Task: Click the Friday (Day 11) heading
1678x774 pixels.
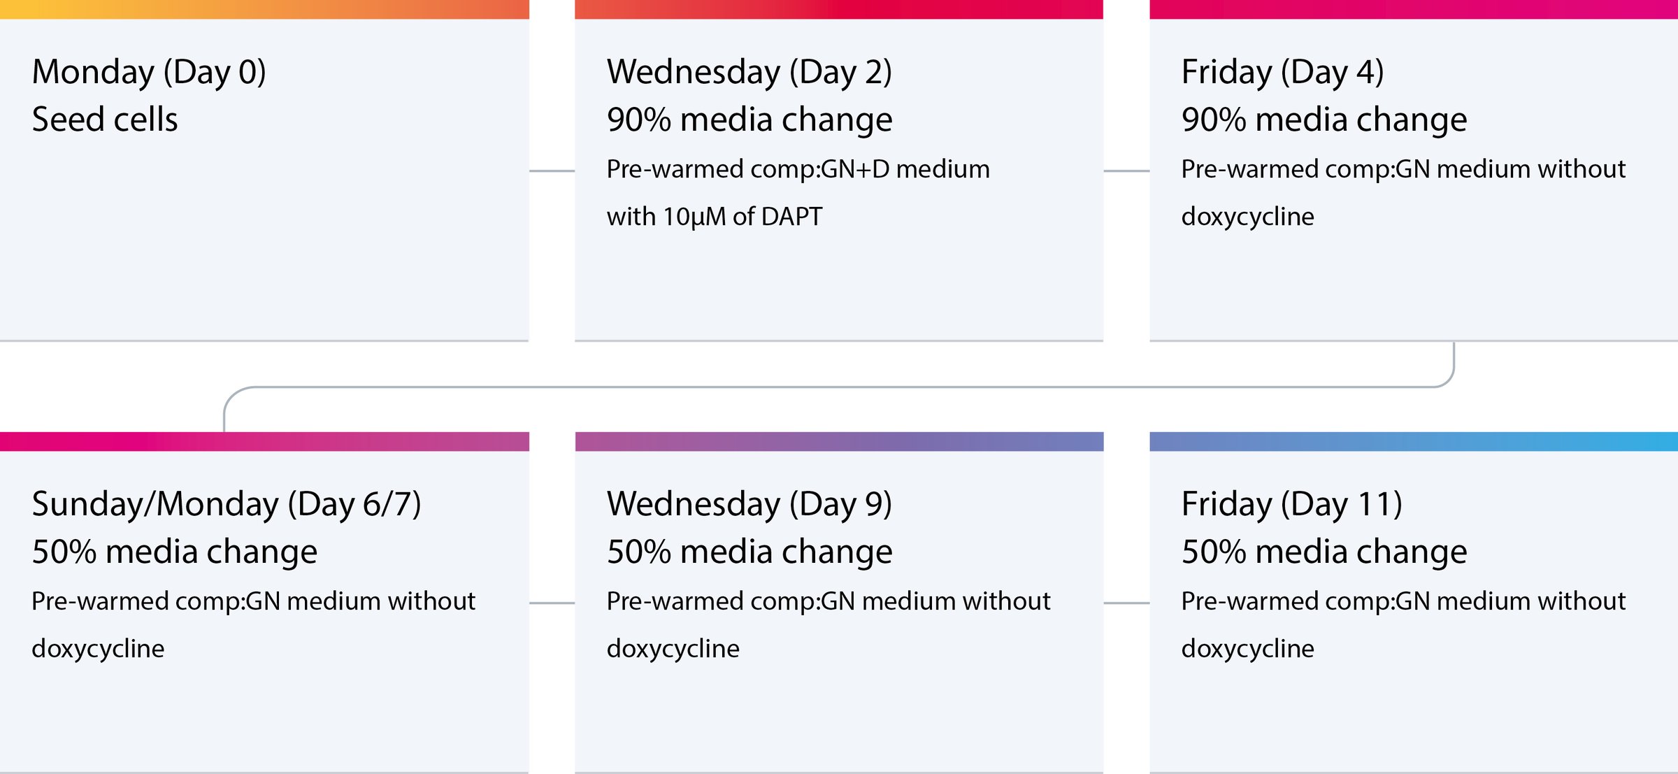Action: pos(1291,505)
